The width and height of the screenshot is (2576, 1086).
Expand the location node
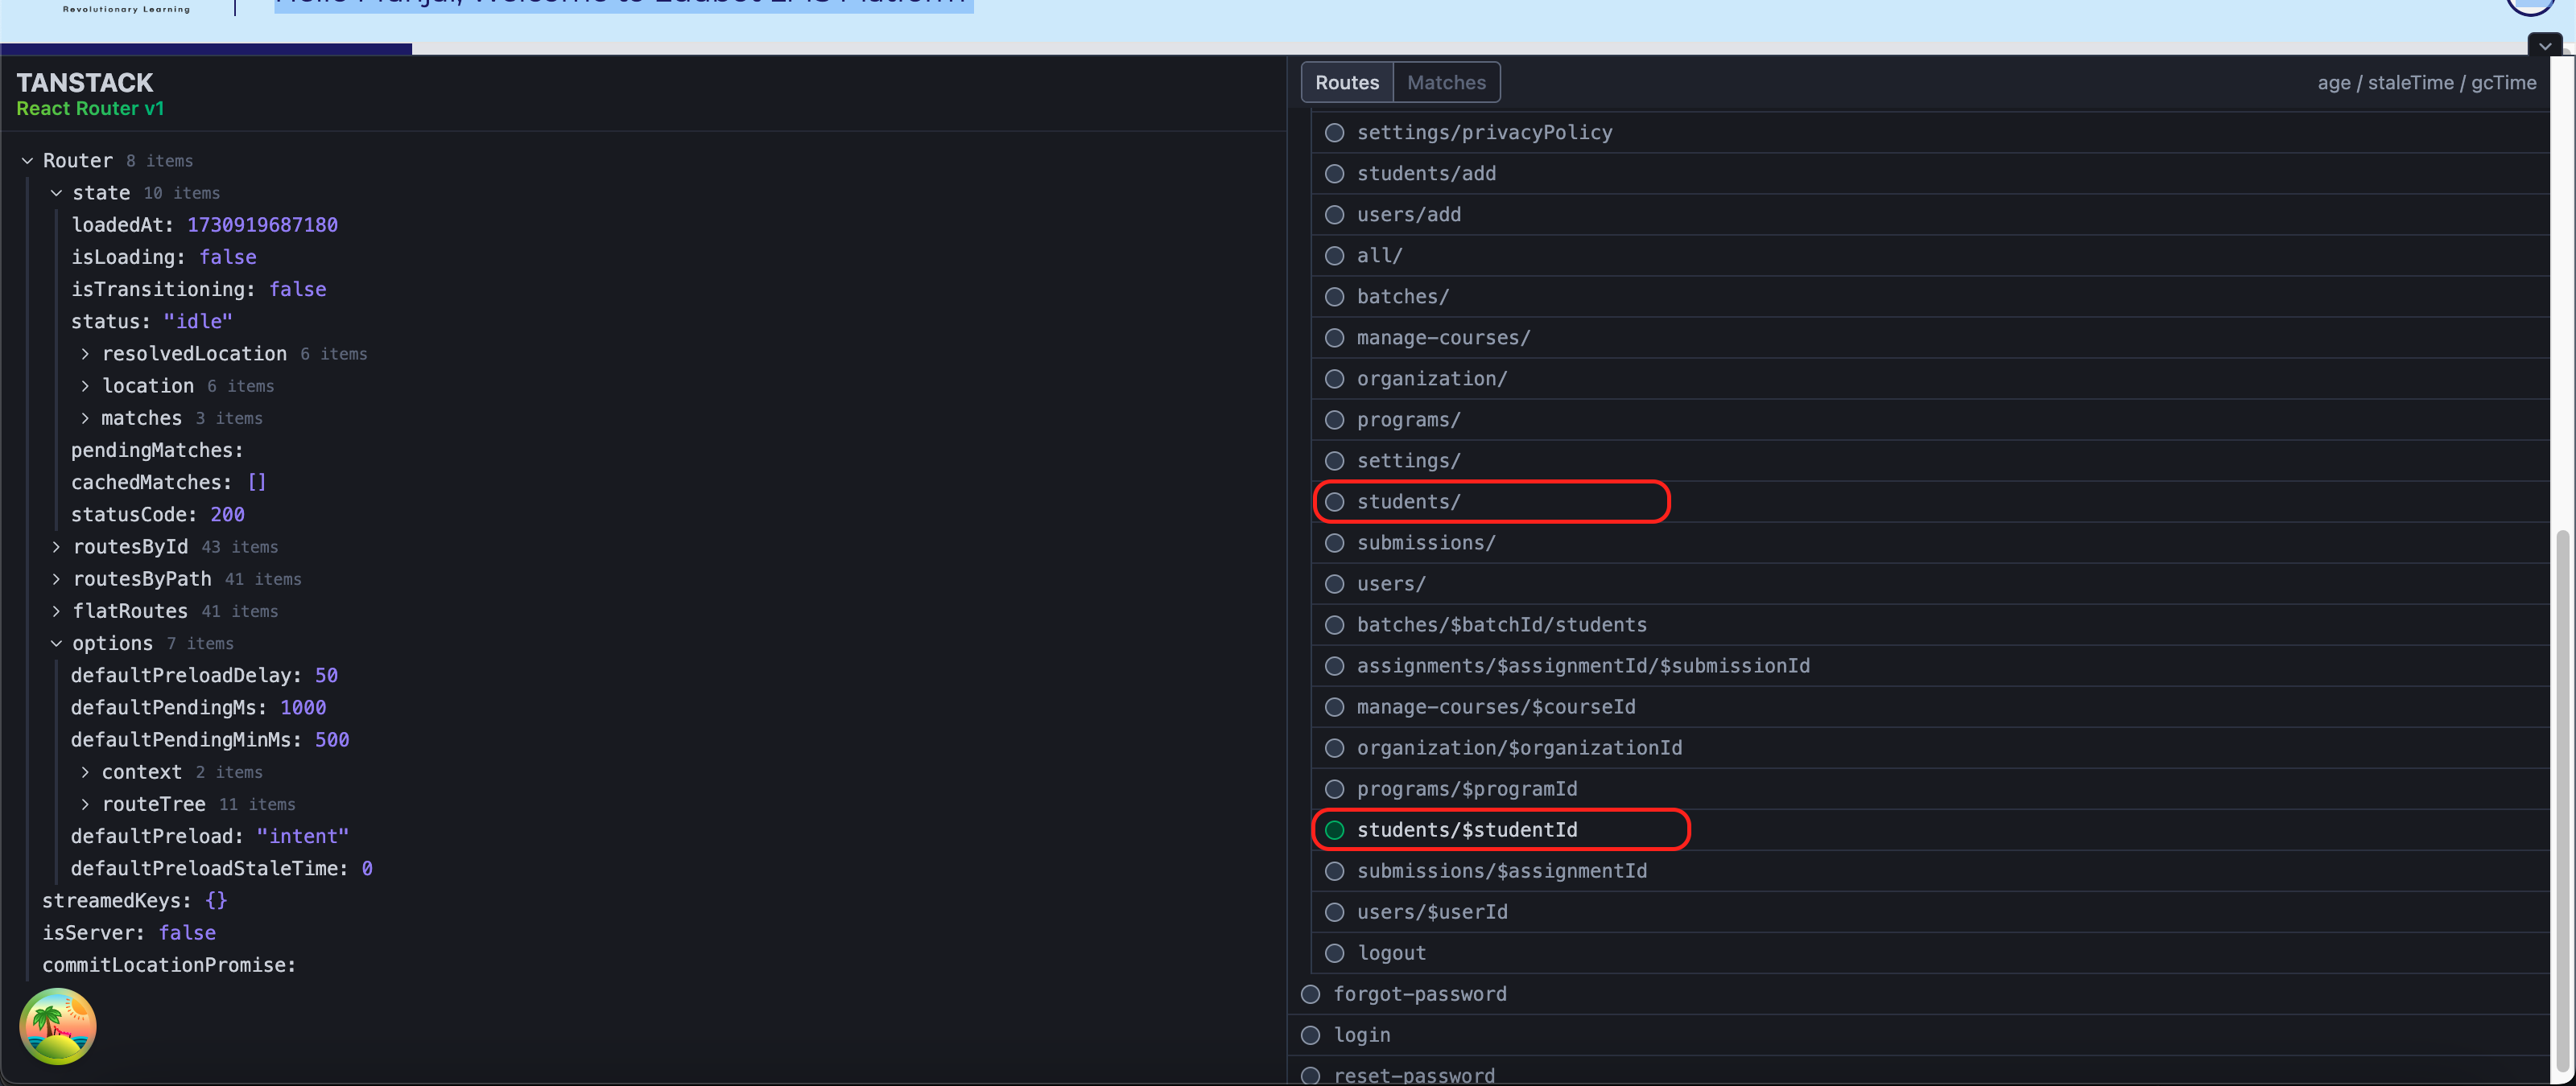coord(85,385)
